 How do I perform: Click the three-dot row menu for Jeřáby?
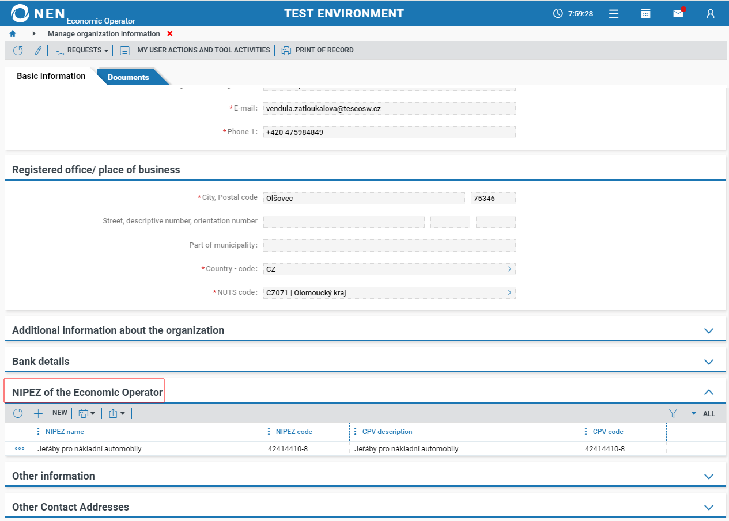pyautogui.click(x=20, y=449)
